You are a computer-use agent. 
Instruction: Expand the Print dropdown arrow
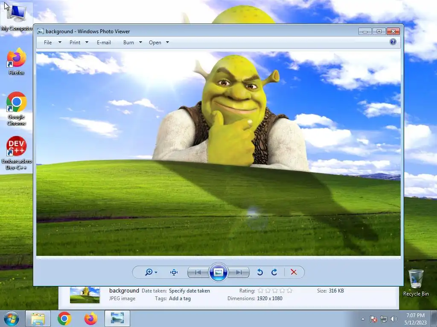[87, 43]
